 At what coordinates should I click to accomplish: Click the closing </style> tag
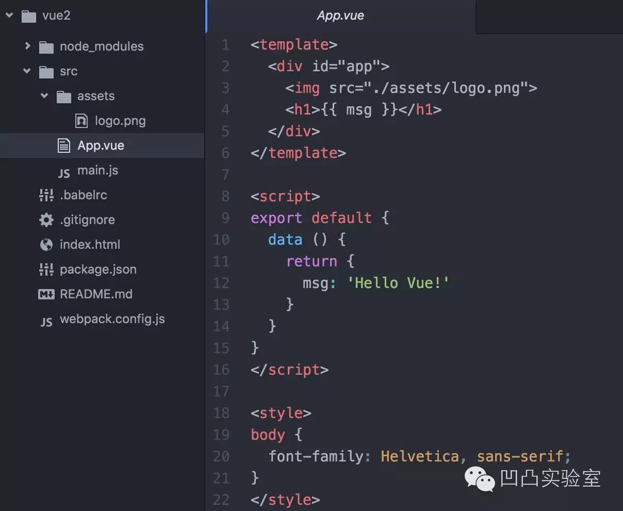[285, 500]
